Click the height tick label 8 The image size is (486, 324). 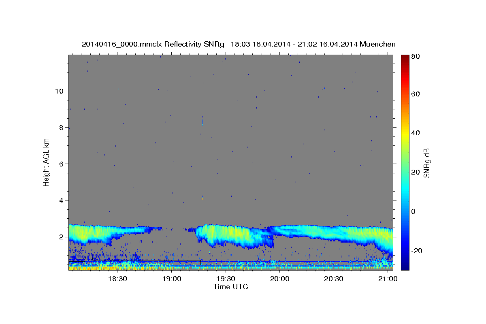point(61,127)
